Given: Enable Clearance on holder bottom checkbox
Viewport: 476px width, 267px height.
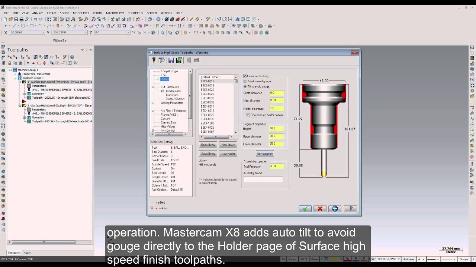Looking at the screenshot, I should coord(248,115).
